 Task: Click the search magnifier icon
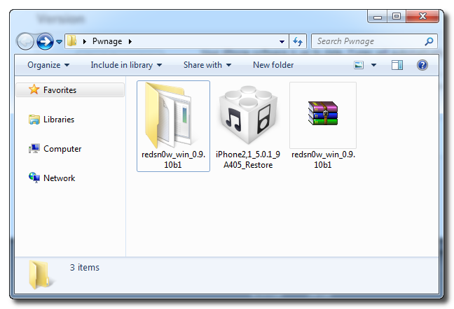click(x=429, y=41)
